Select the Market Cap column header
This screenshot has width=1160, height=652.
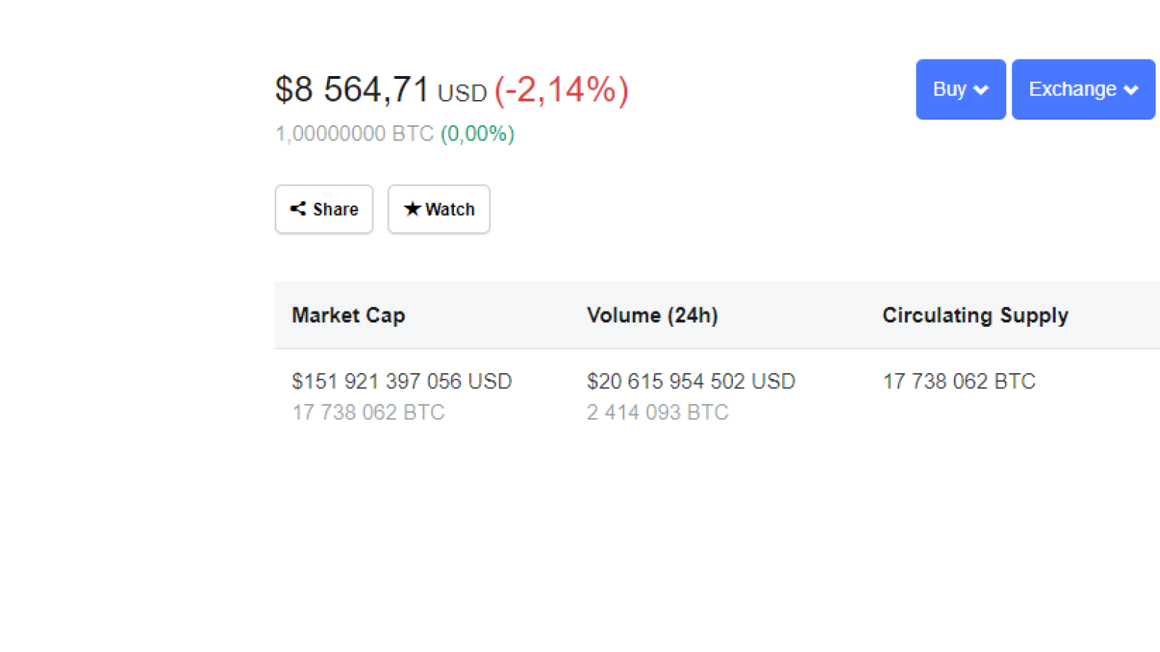349,315
